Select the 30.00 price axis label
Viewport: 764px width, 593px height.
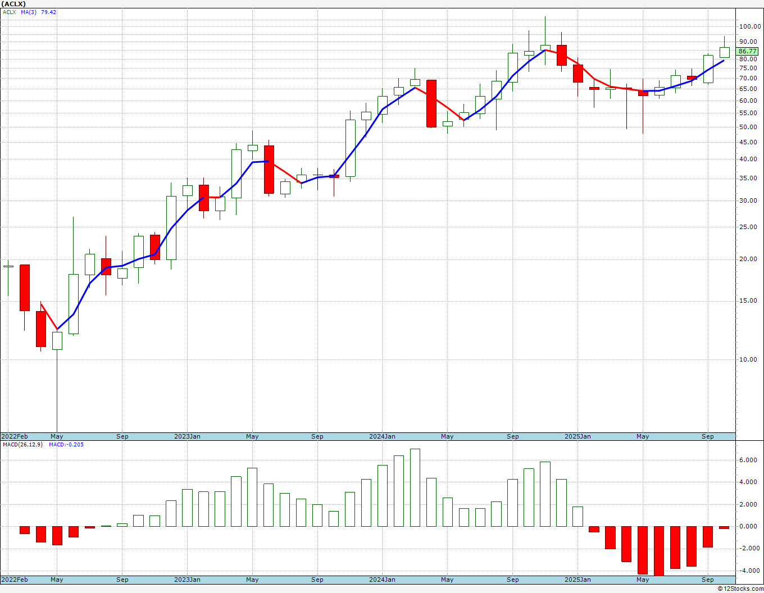[x=748, y=200]
